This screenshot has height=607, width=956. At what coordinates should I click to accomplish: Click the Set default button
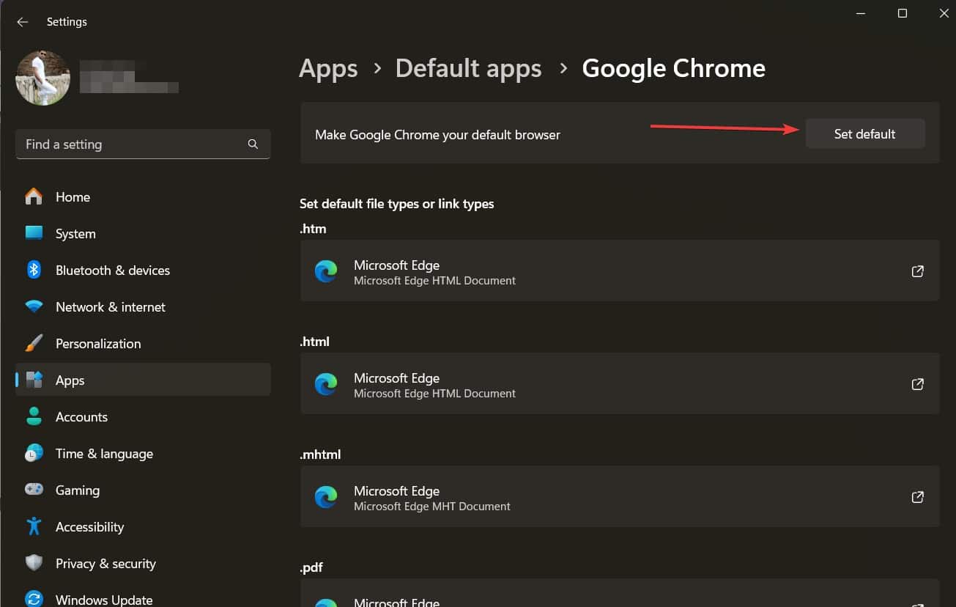coord(864,134)
